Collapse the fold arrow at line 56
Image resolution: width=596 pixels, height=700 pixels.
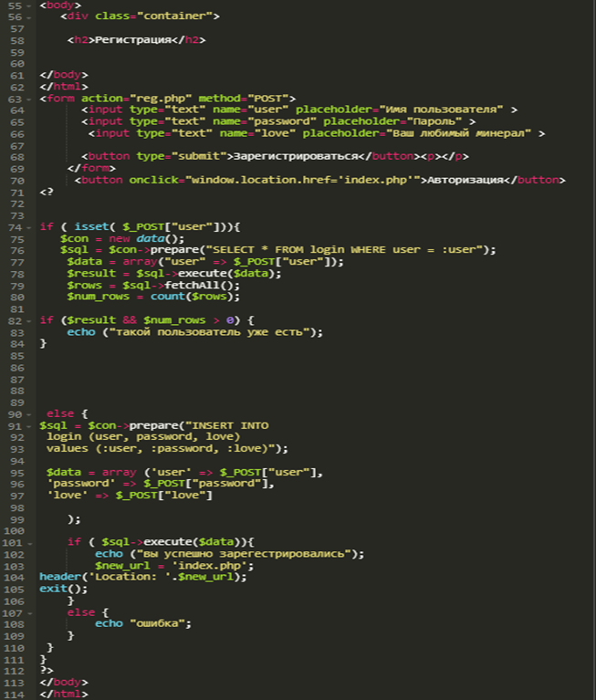pos(29,18)
